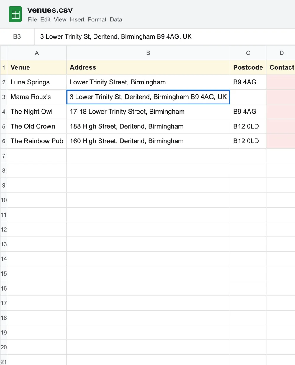Click the formula bar showing the address

coord(165,37)
